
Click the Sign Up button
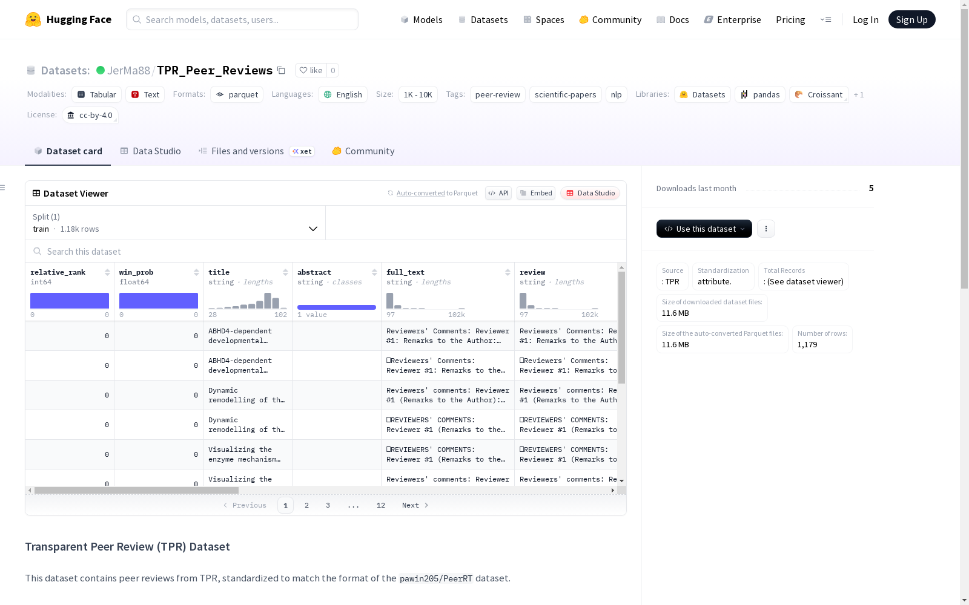click(912, 19)
